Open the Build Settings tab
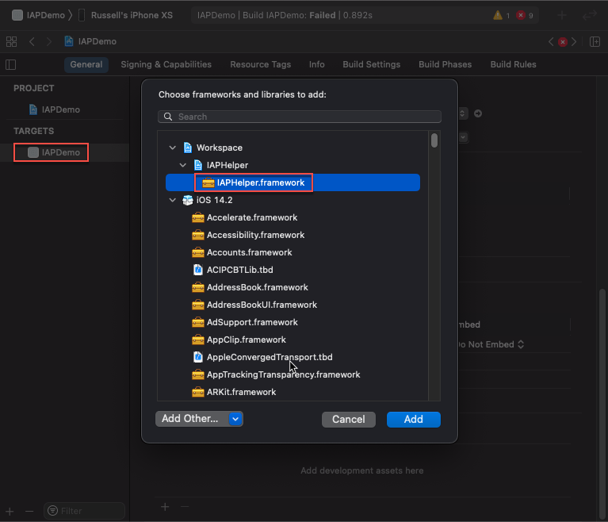Image resolution: width=608 pixels, height=522 pixels. (x=372, y=64)
